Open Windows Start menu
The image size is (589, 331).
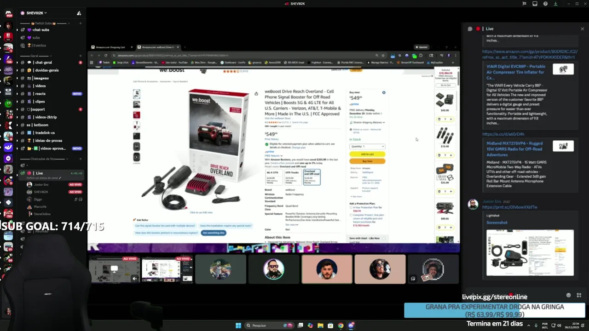coord(238,325)
